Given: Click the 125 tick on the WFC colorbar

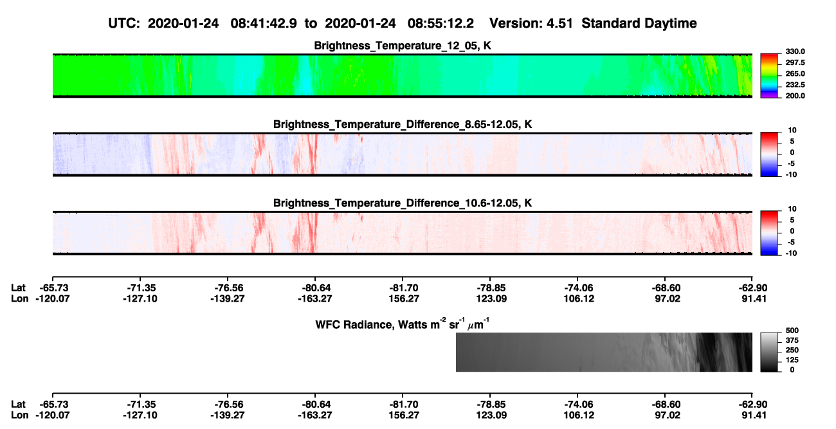Looking at the screenshot, I should [x=792, y=360].
